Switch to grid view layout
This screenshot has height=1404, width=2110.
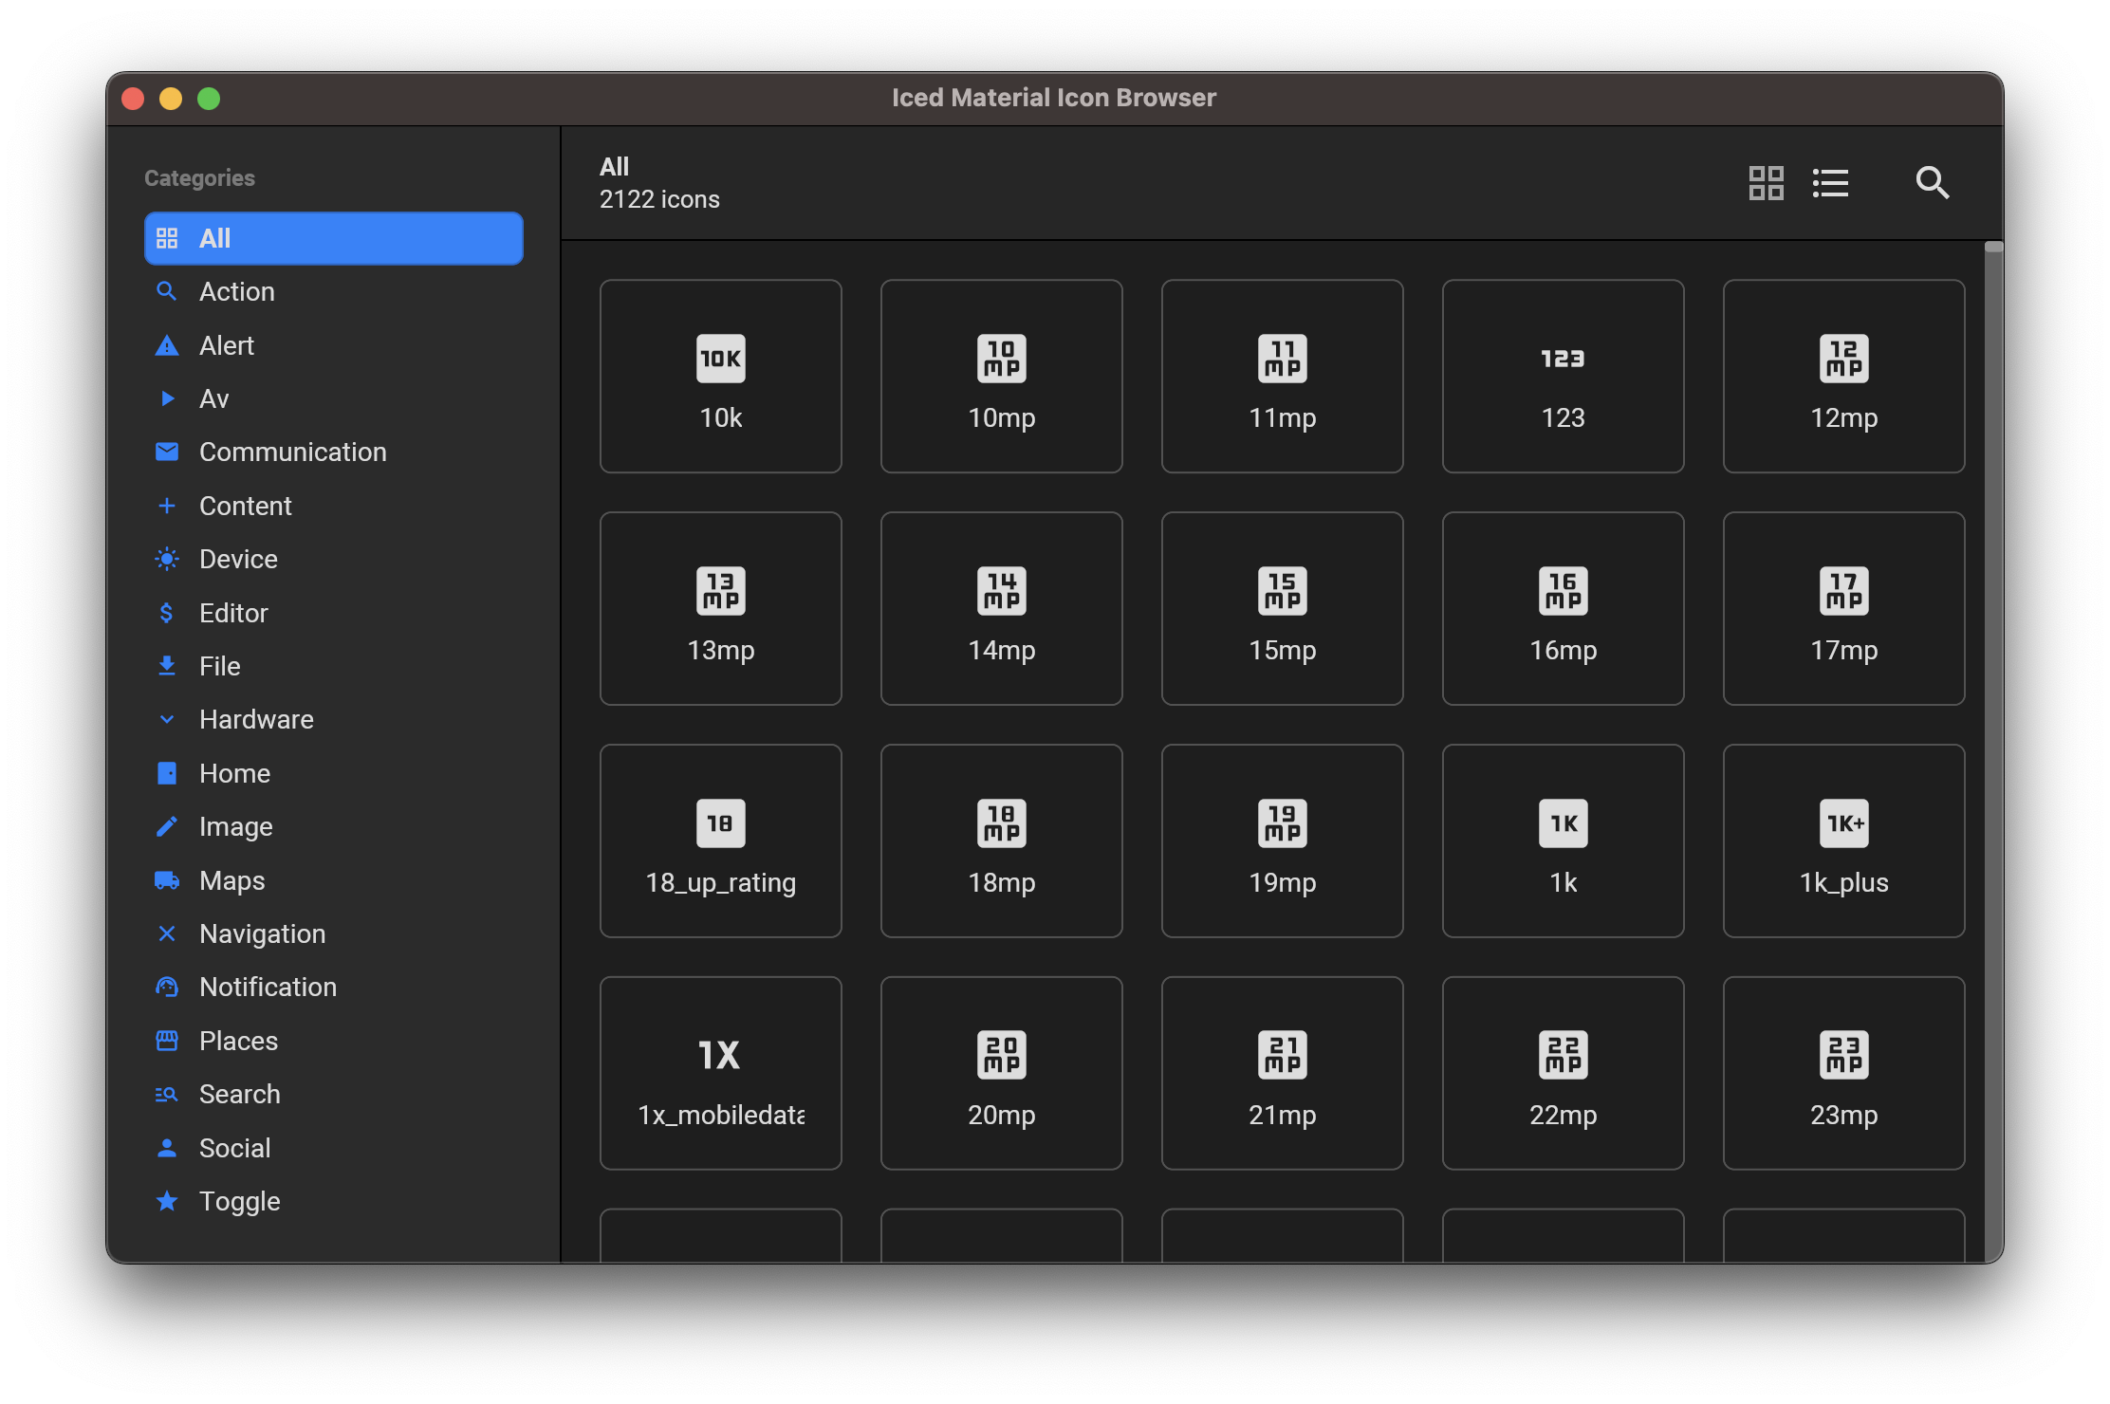(1766, 182)
